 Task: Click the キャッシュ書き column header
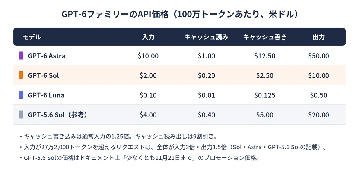pos(265,37)
